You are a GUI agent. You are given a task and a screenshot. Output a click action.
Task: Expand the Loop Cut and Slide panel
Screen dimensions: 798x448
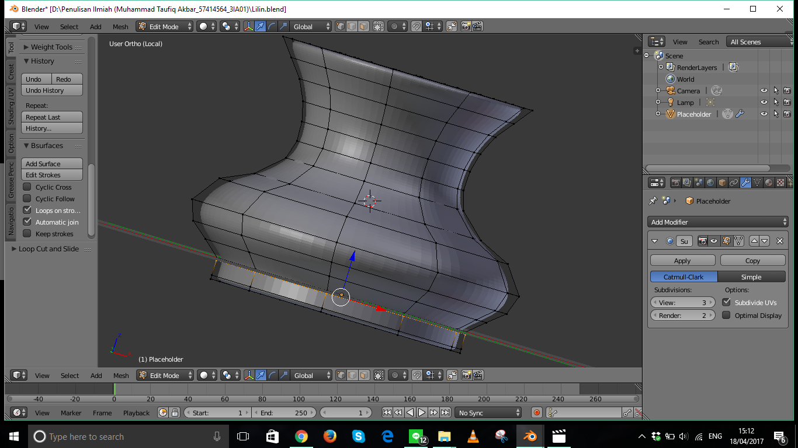point(15,249)
